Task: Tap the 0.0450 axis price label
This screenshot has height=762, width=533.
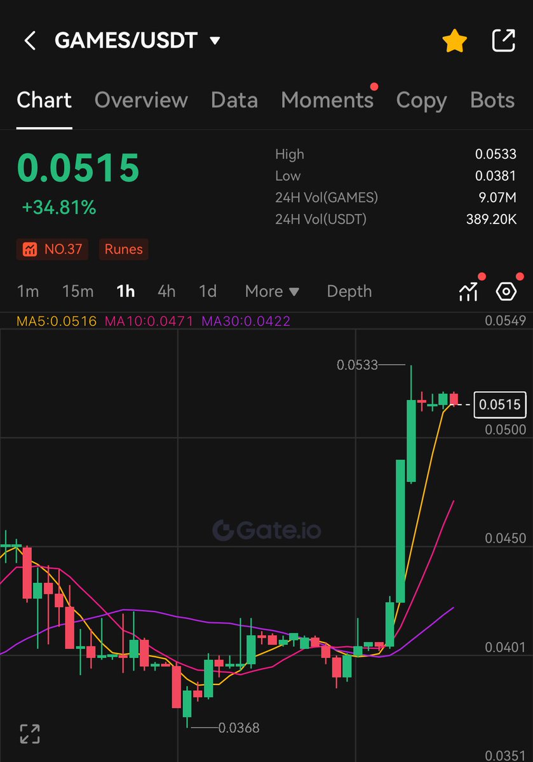Action: [506, 538]
